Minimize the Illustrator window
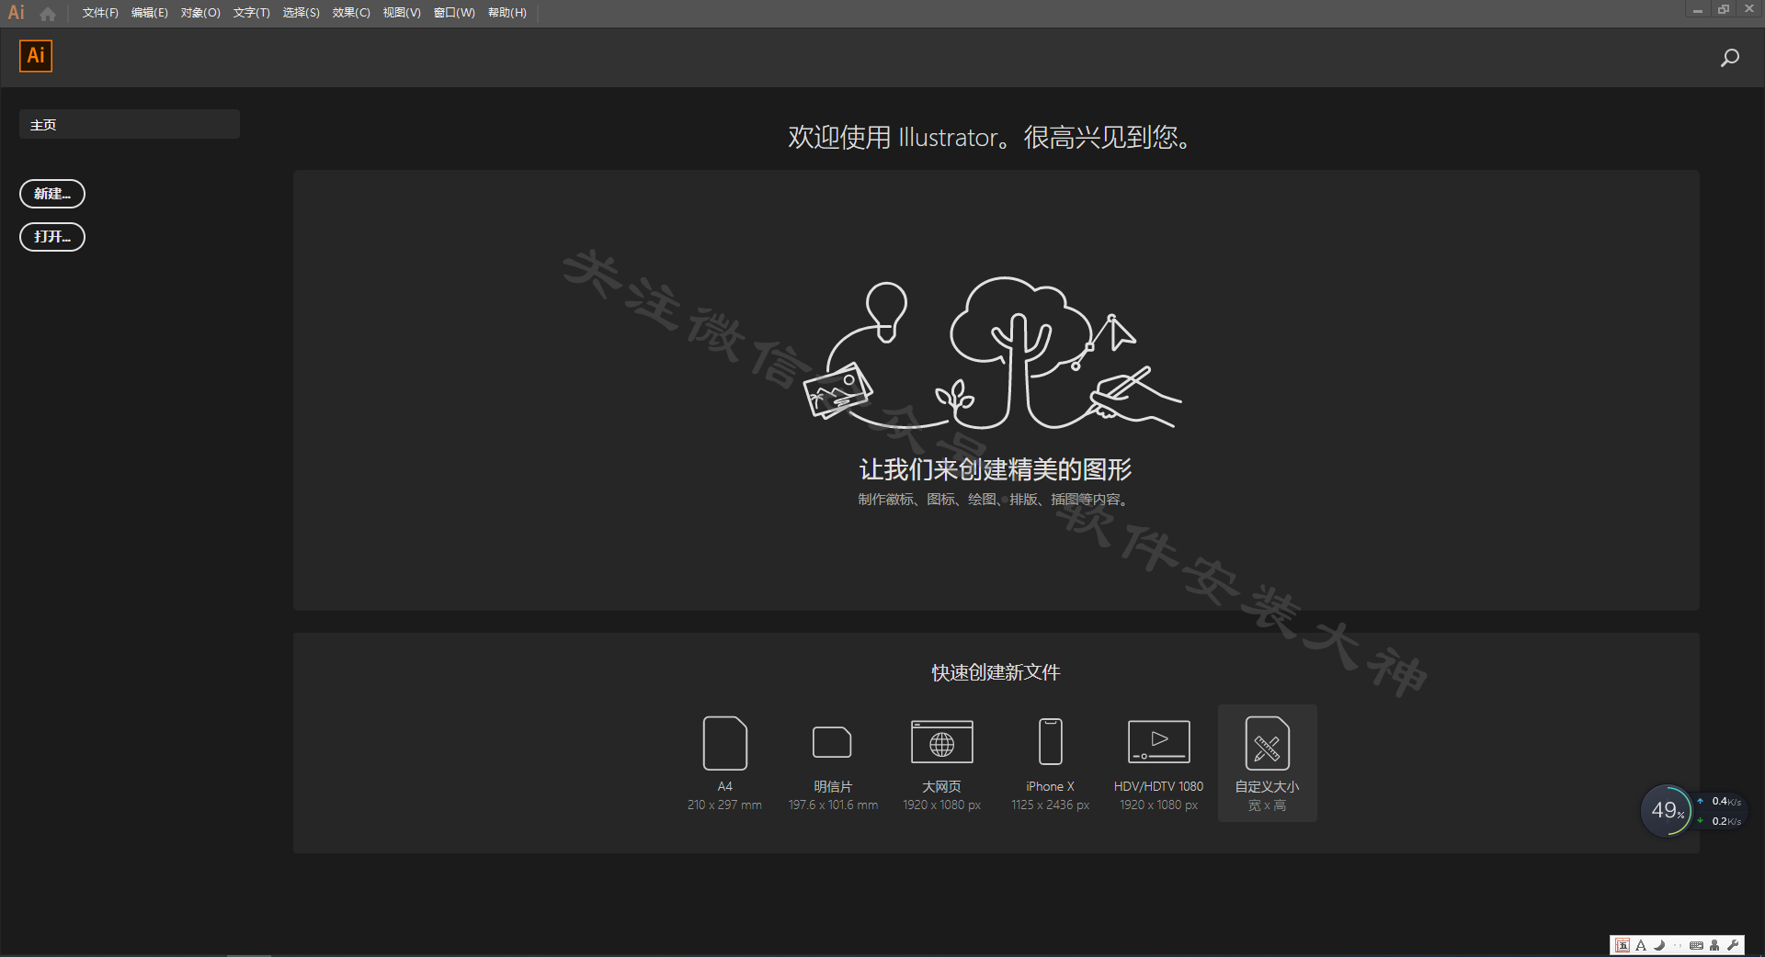The height and width of the screenshot is (957, 1765). (1697, 9)
